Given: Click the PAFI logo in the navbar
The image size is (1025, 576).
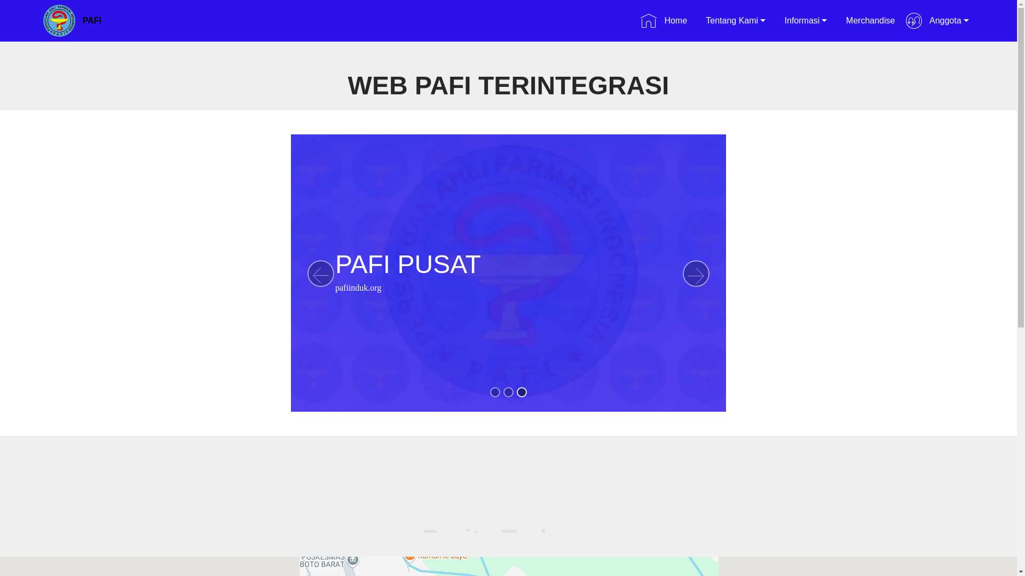Looking at the screenshot, I should pyautogui.click(x=59, y=21).
